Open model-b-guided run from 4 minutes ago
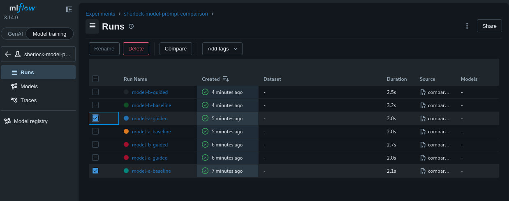 (150, 92)
